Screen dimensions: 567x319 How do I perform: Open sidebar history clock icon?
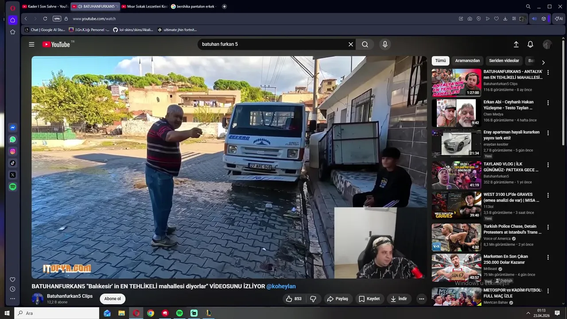point(12,289)
